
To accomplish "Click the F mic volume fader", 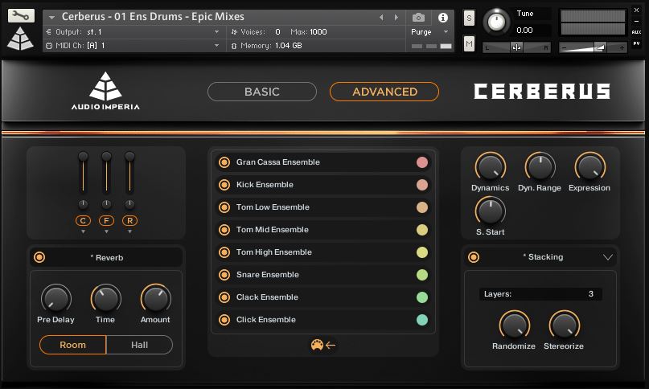I will click(106, 173).
